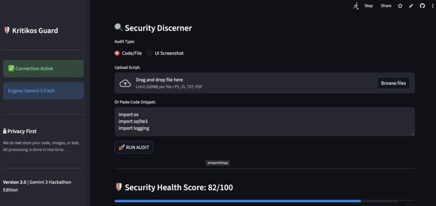
Task: Open the GitHub repository icon
Action: tap(422, 6)
